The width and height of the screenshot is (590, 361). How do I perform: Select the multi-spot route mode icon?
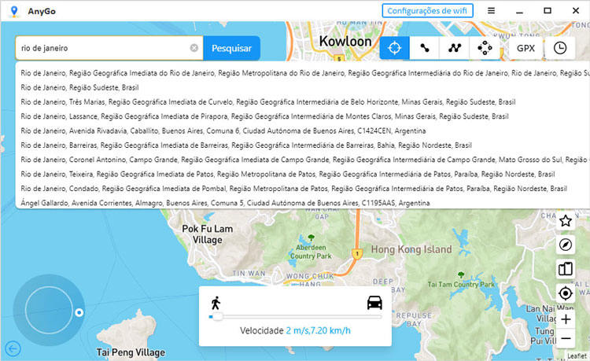(454, 48)
